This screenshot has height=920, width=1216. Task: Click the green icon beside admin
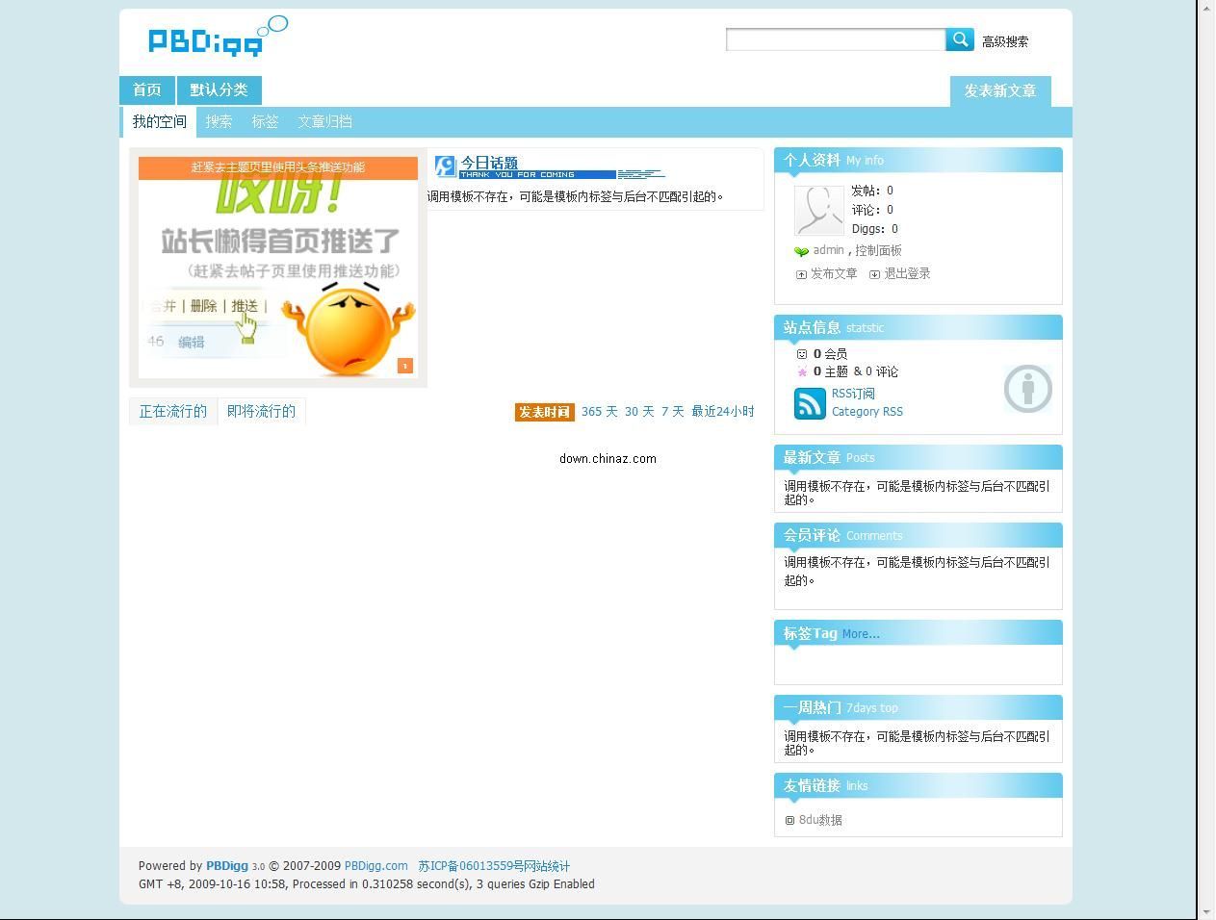point(801,251)
